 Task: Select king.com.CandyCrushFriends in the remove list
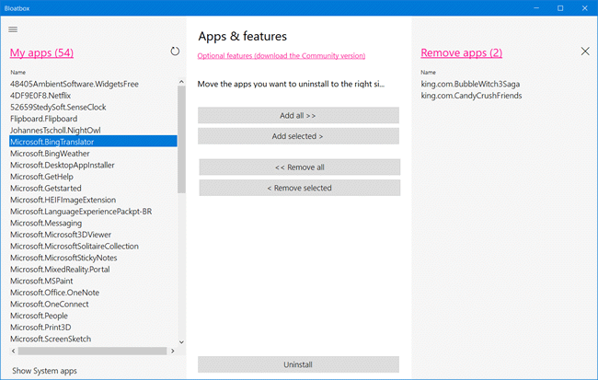coord(471,96)
